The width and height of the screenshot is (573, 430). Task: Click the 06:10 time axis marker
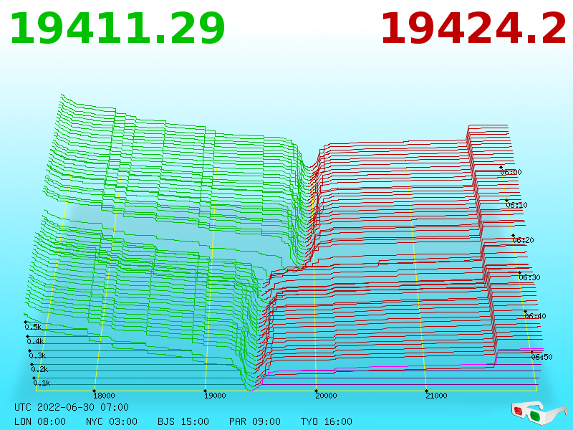516,205
